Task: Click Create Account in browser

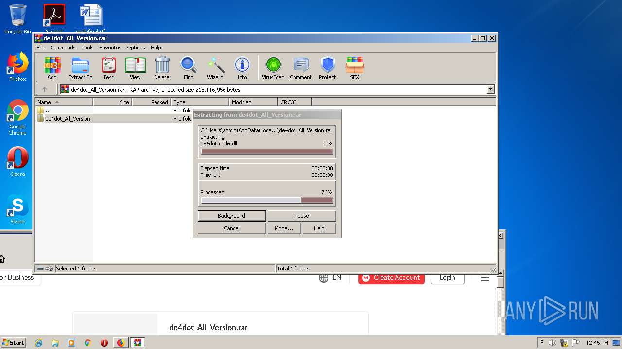Action: coord(391,278)
